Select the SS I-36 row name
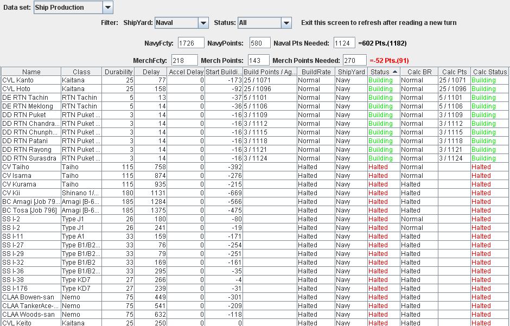The image size is (510, 326). (x=31, y=271)
